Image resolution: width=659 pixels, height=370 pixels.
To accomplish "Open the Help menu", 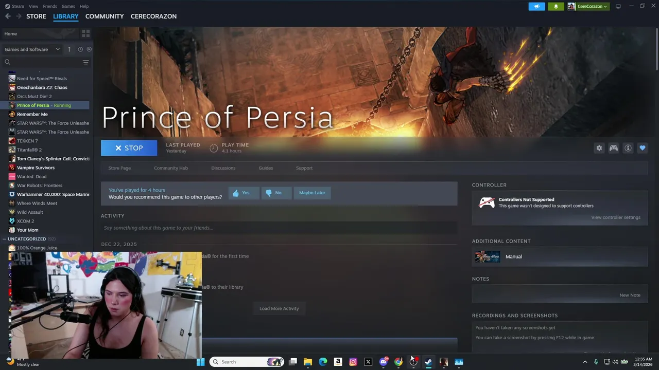I will click(x=84, y=6).
